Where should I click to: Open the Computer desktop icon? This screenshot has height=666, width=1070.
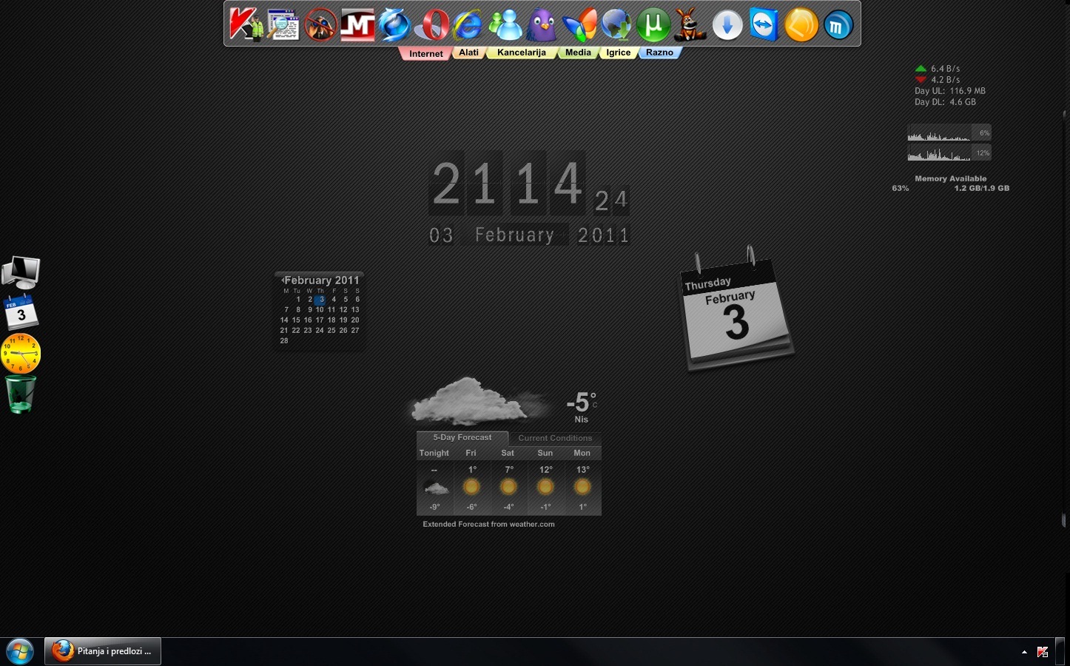pos(21,273)
